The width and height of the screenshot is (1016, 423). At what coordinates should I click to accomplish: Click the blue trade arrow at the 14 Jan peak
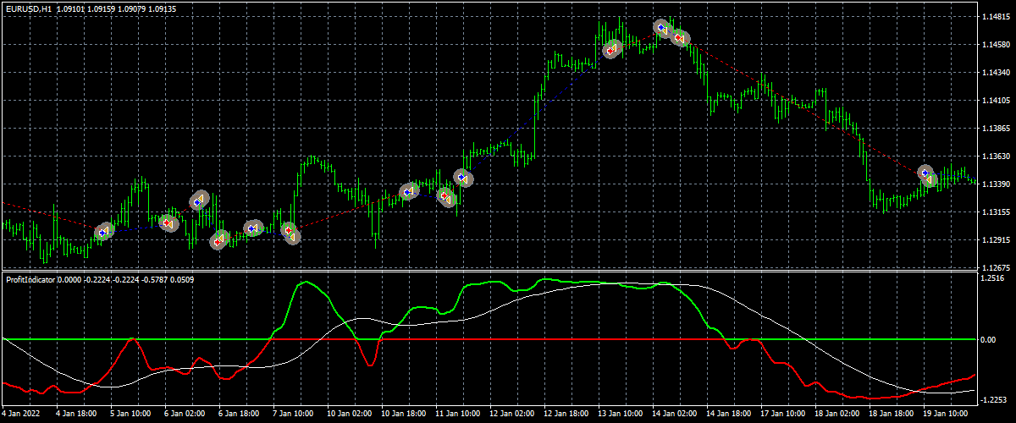coord(660,28)
